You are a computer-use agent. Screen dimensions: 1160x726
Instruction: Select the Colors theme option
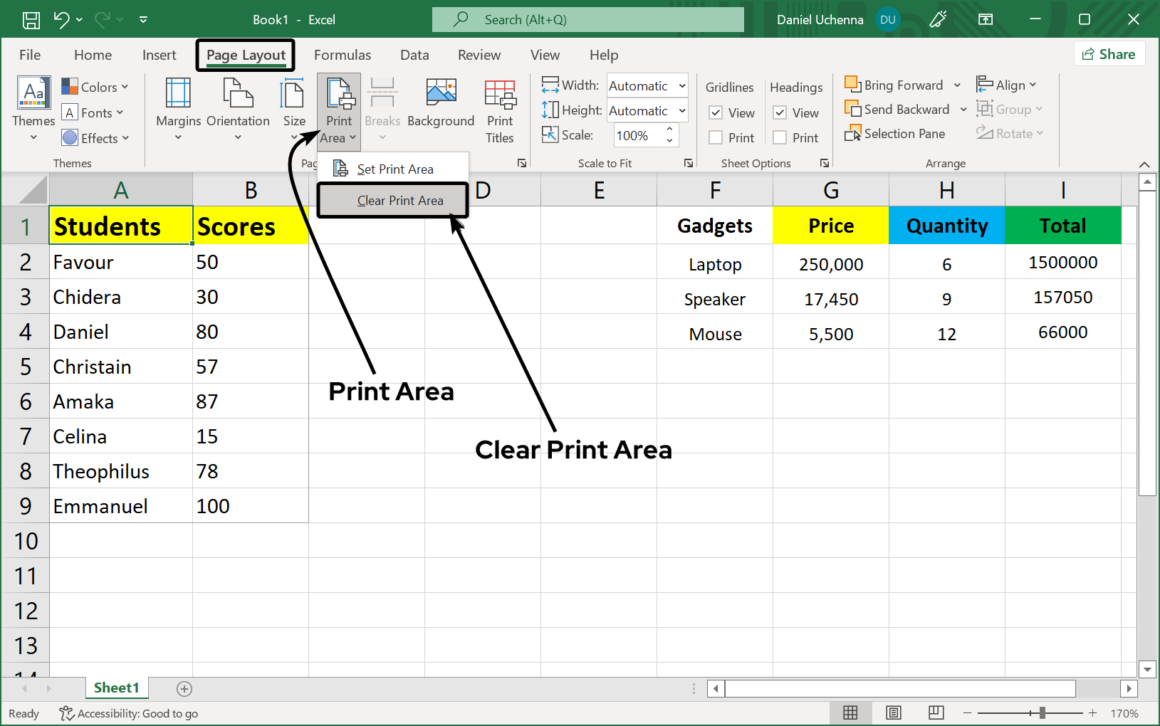coord(95,86)
